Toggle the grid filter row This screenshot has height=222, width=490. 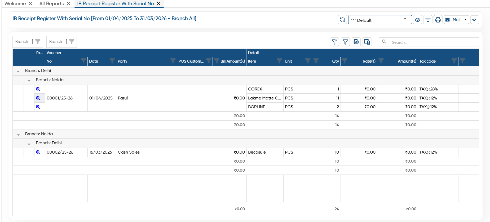(x=345, y=42)
